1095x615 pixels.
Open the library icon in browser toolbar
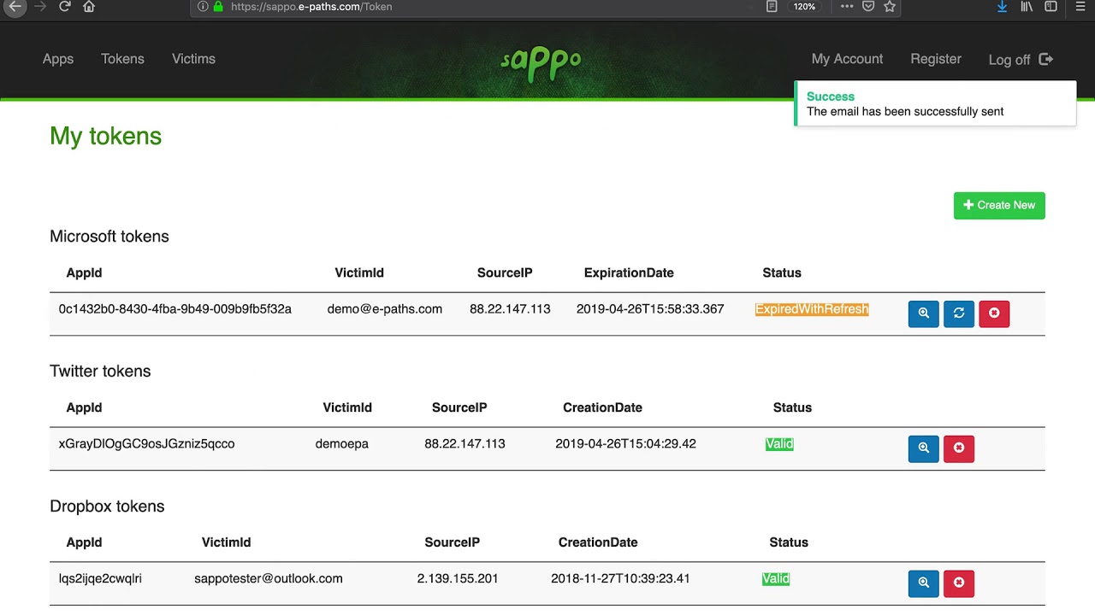pos(1027,6)
